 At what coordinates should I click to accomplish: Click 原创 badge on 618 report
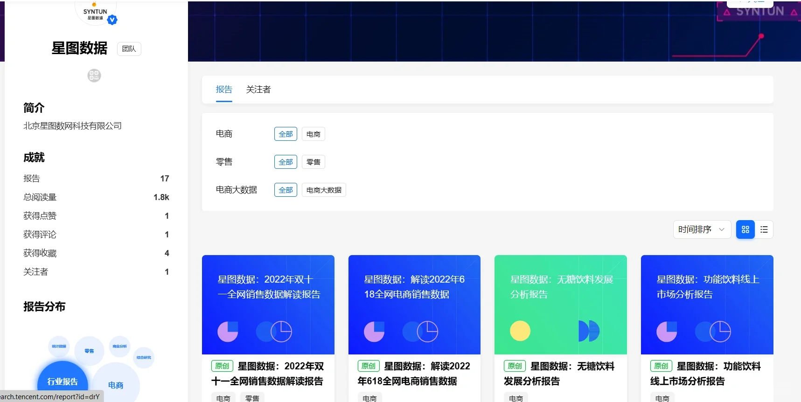click(369, 366)
